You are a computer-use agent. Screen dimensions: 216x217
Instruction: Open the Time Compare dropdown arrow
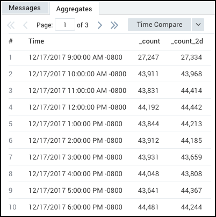(x=198, y=25)
